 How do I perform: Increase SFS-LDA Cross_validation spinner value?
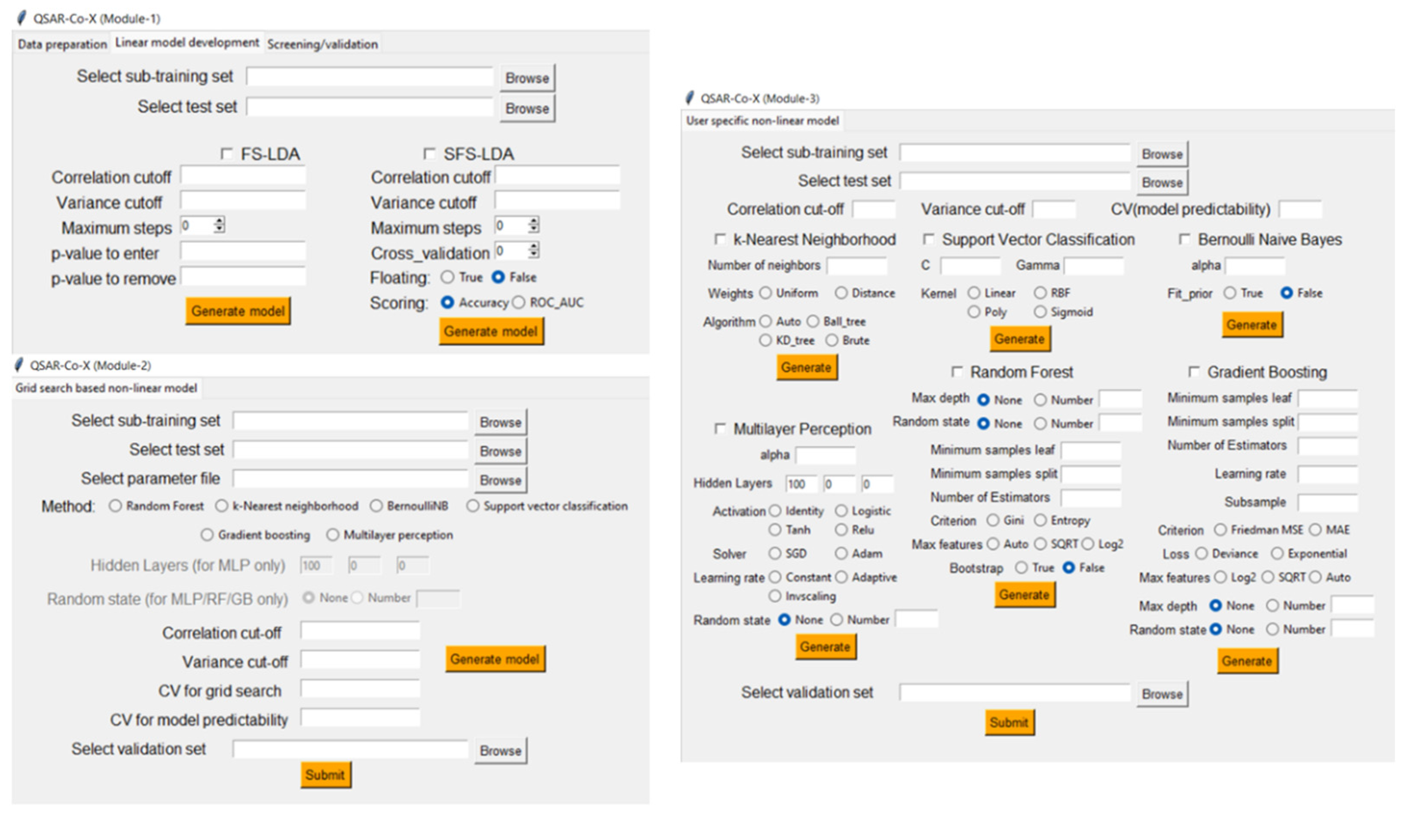[534, 247]
